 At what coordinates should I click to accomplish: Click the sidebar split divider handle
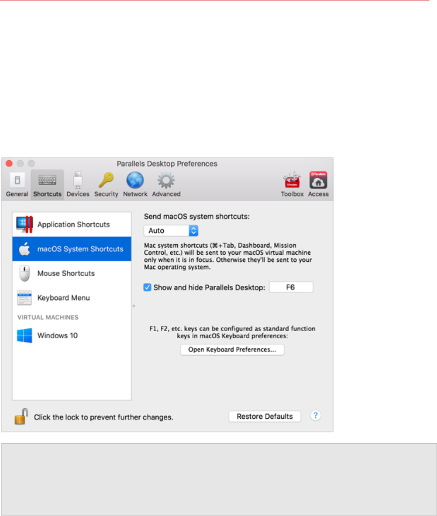click(x=134, y=306)
